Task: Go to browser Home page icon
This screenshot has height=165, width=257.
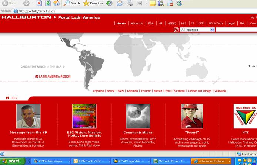Action: coord(56,3)
